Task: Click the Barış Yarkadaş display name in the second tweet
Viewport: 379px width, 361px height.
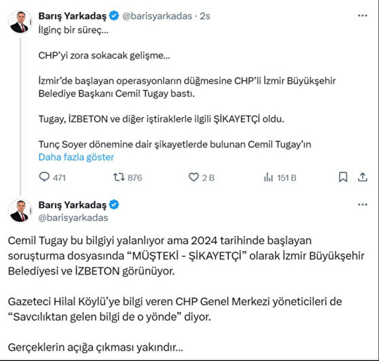Action: 72,205
